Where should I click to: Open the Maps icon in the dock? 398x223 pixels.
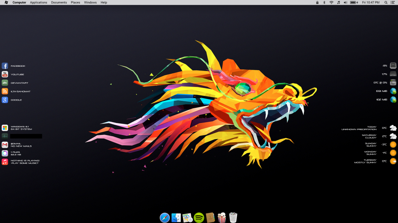pos(188,218)
